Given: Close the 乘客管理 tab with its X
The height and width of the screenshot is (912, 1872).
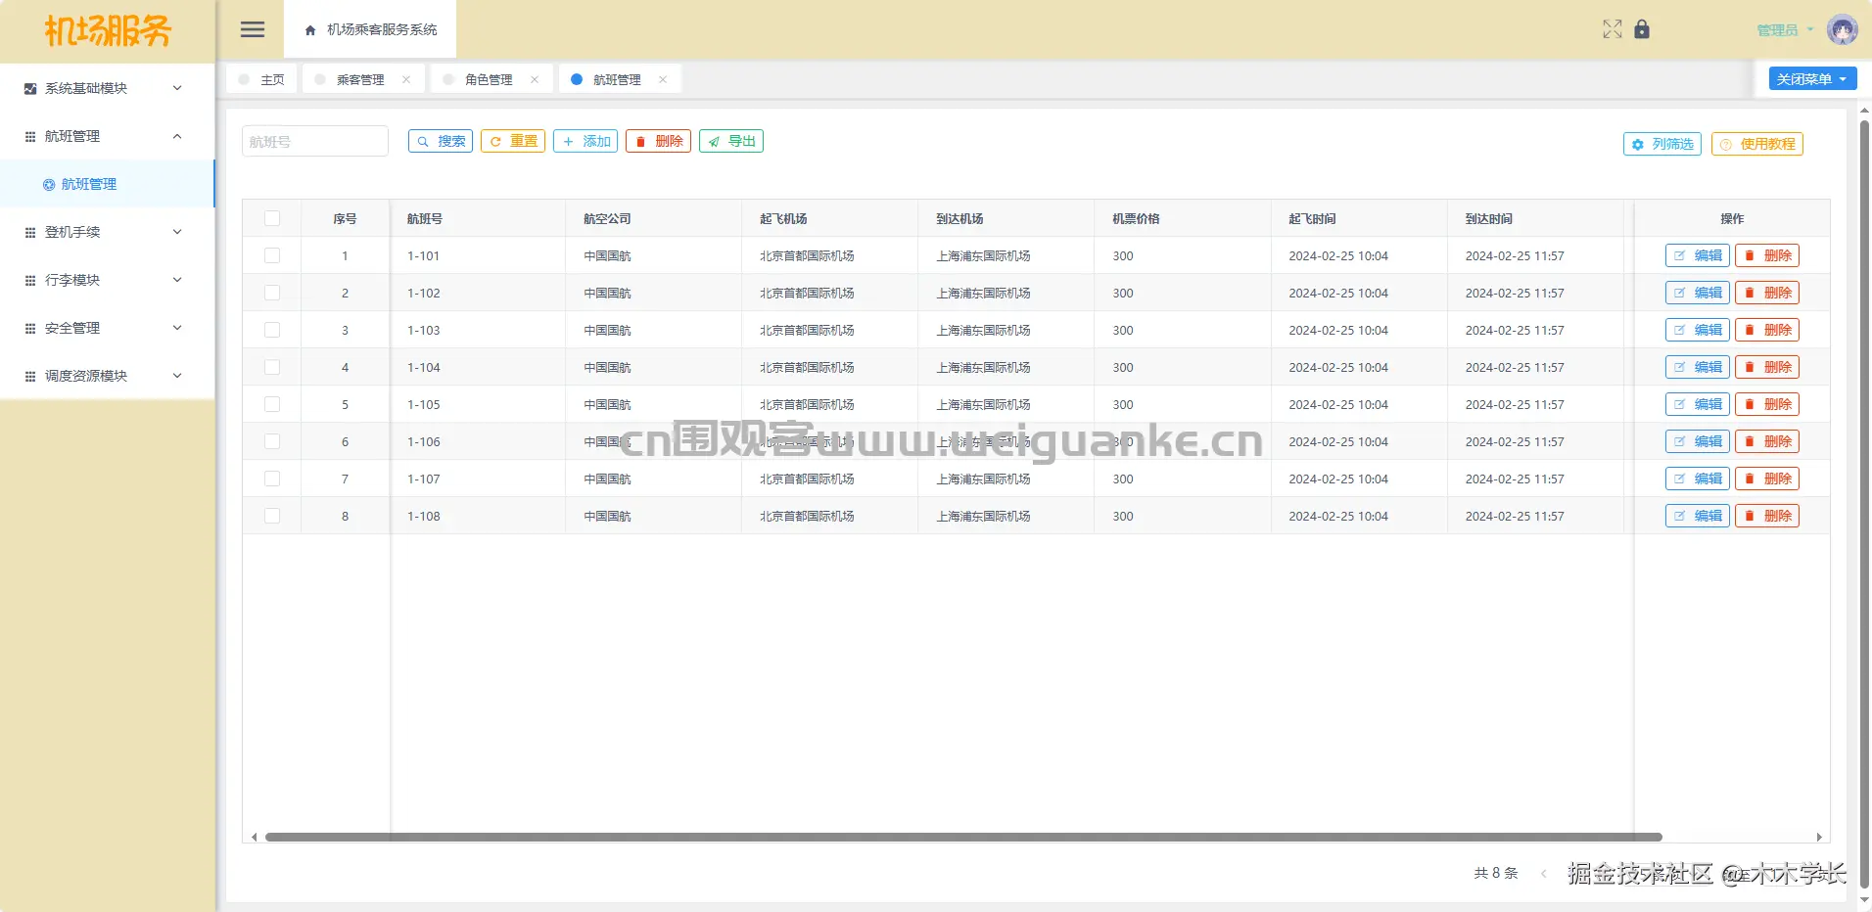Looking at the screenshot, I should pos(406,79).
